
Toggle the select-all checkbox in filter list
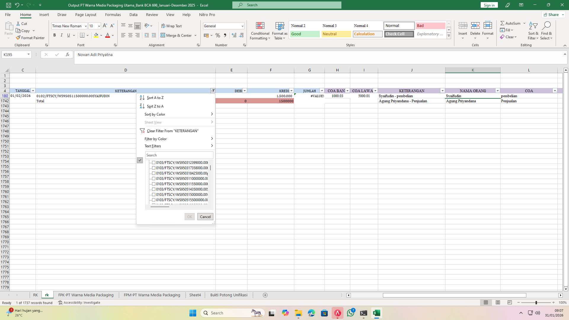pos(140,160)
